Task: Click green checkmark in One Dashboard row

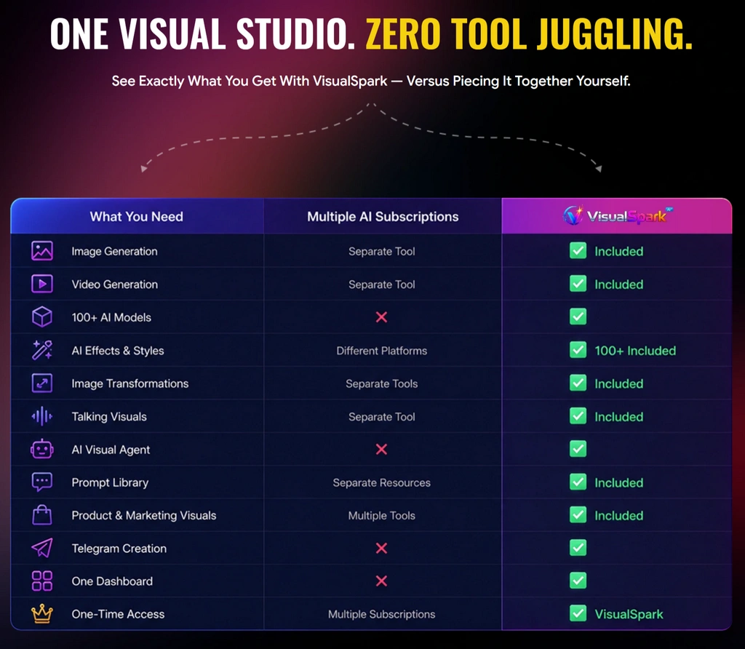Action: coord(578,581)
